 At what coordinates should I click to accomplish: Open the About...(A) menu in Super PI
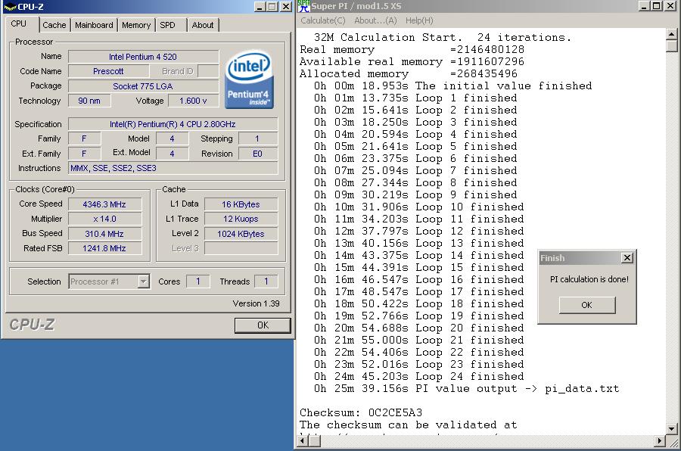point(375,20)
